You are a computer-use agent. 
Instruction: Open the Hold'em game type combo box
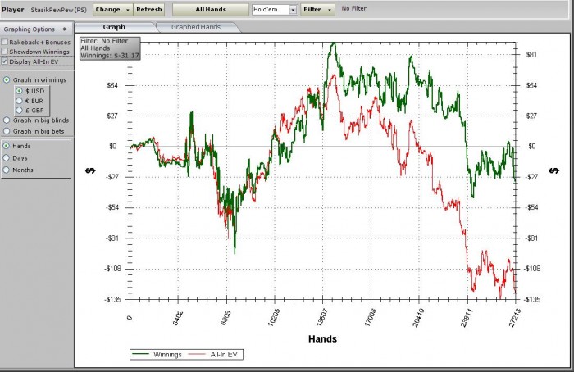pyautogui.click(x=274, y=10)
